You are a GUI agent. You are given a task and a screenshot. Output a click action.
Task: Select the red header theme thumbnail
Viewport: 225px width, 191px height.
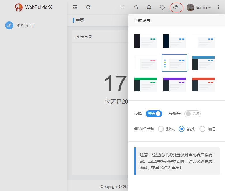pyautogui.click(x=203, y=84)
